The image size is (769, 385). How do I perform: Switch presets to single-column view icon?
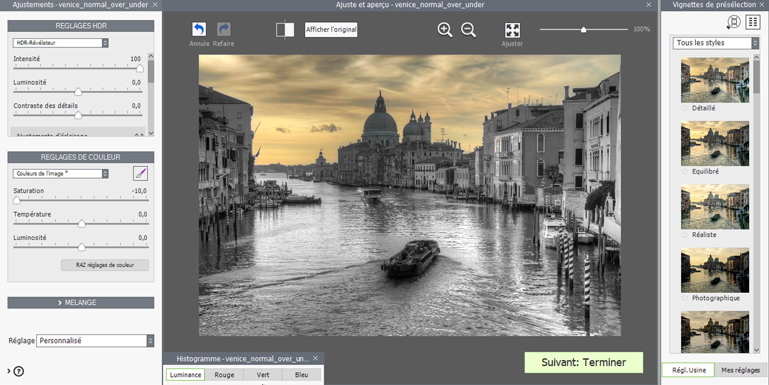click(734, 22)
